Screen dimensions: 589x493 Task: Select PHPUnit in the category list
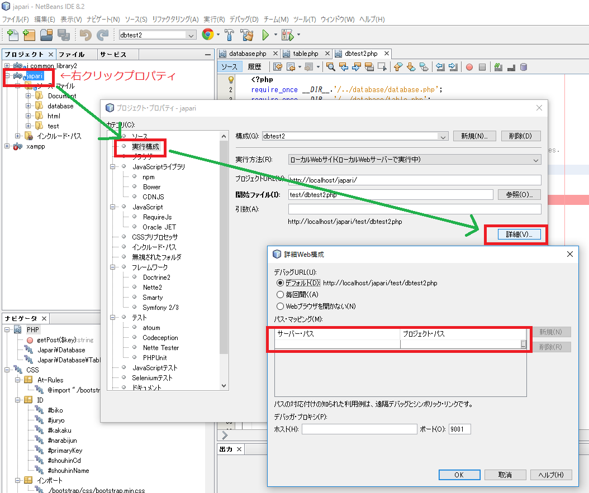click(x=154, y=357)
